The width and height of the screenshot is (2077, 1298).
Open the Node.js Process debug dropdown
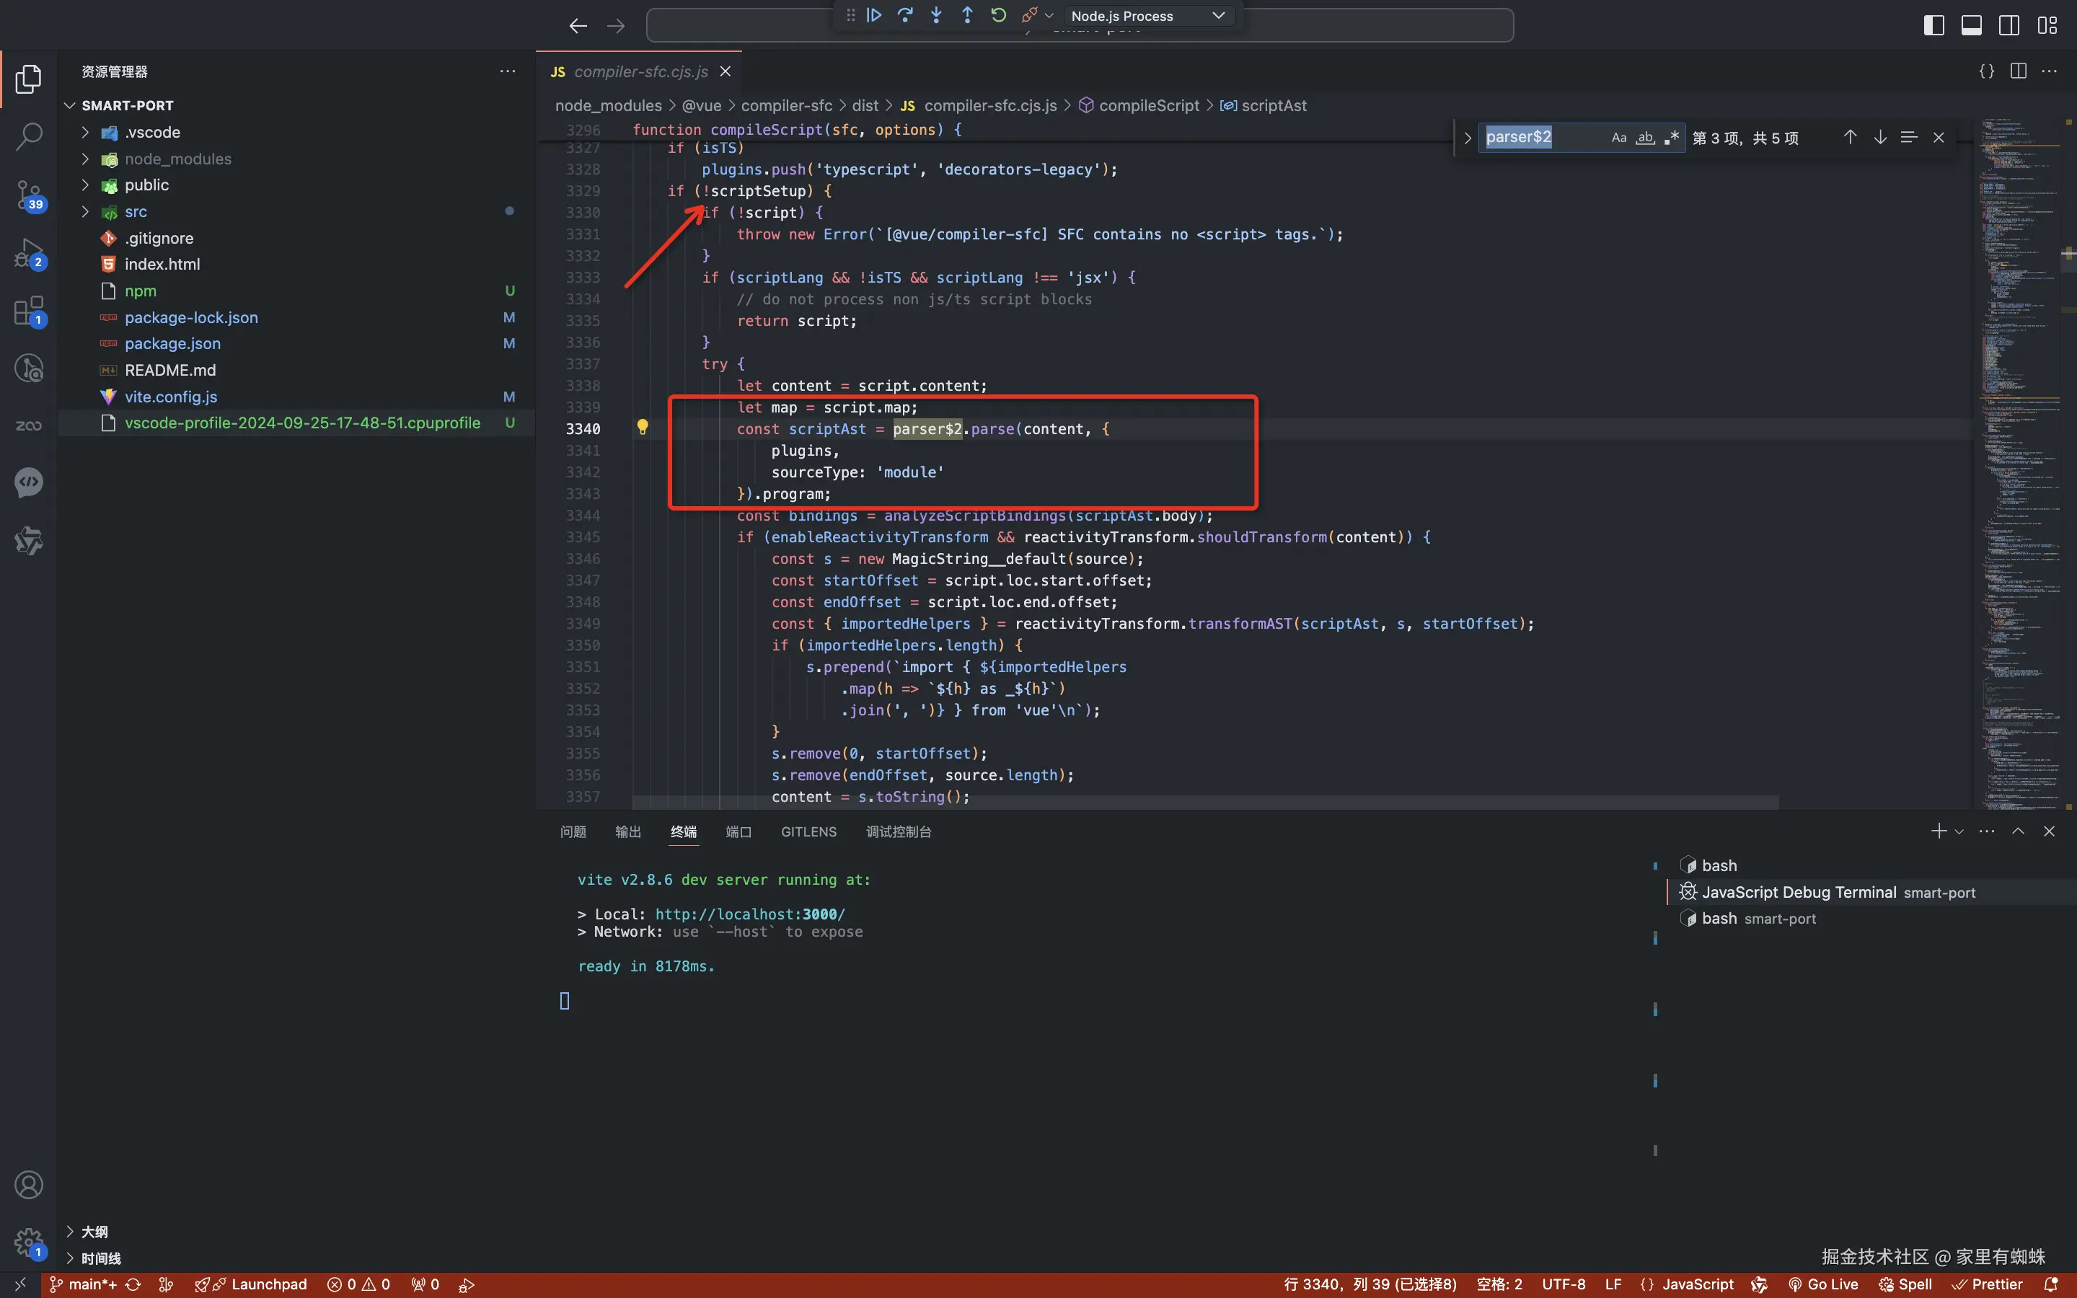(x=1147, y=15)
